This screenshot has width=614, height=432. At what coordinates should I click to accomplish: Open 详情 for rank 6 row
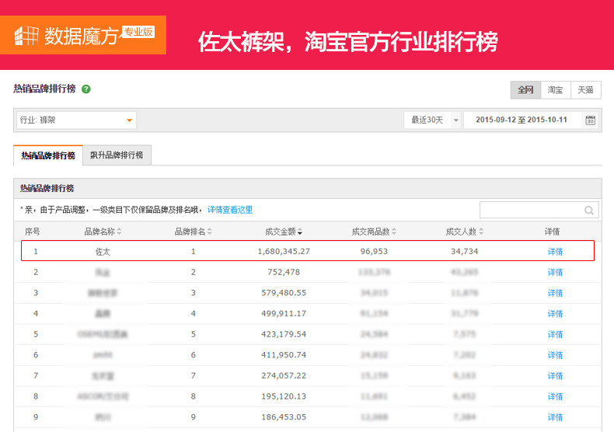tap(555, 355)
